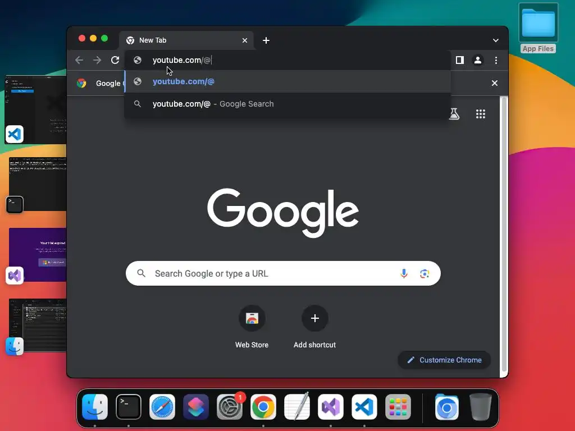This screenshot has height=431, width=575.
Task: Select the youtube.com/@ URL suggestion
Action: pos(287,81)
